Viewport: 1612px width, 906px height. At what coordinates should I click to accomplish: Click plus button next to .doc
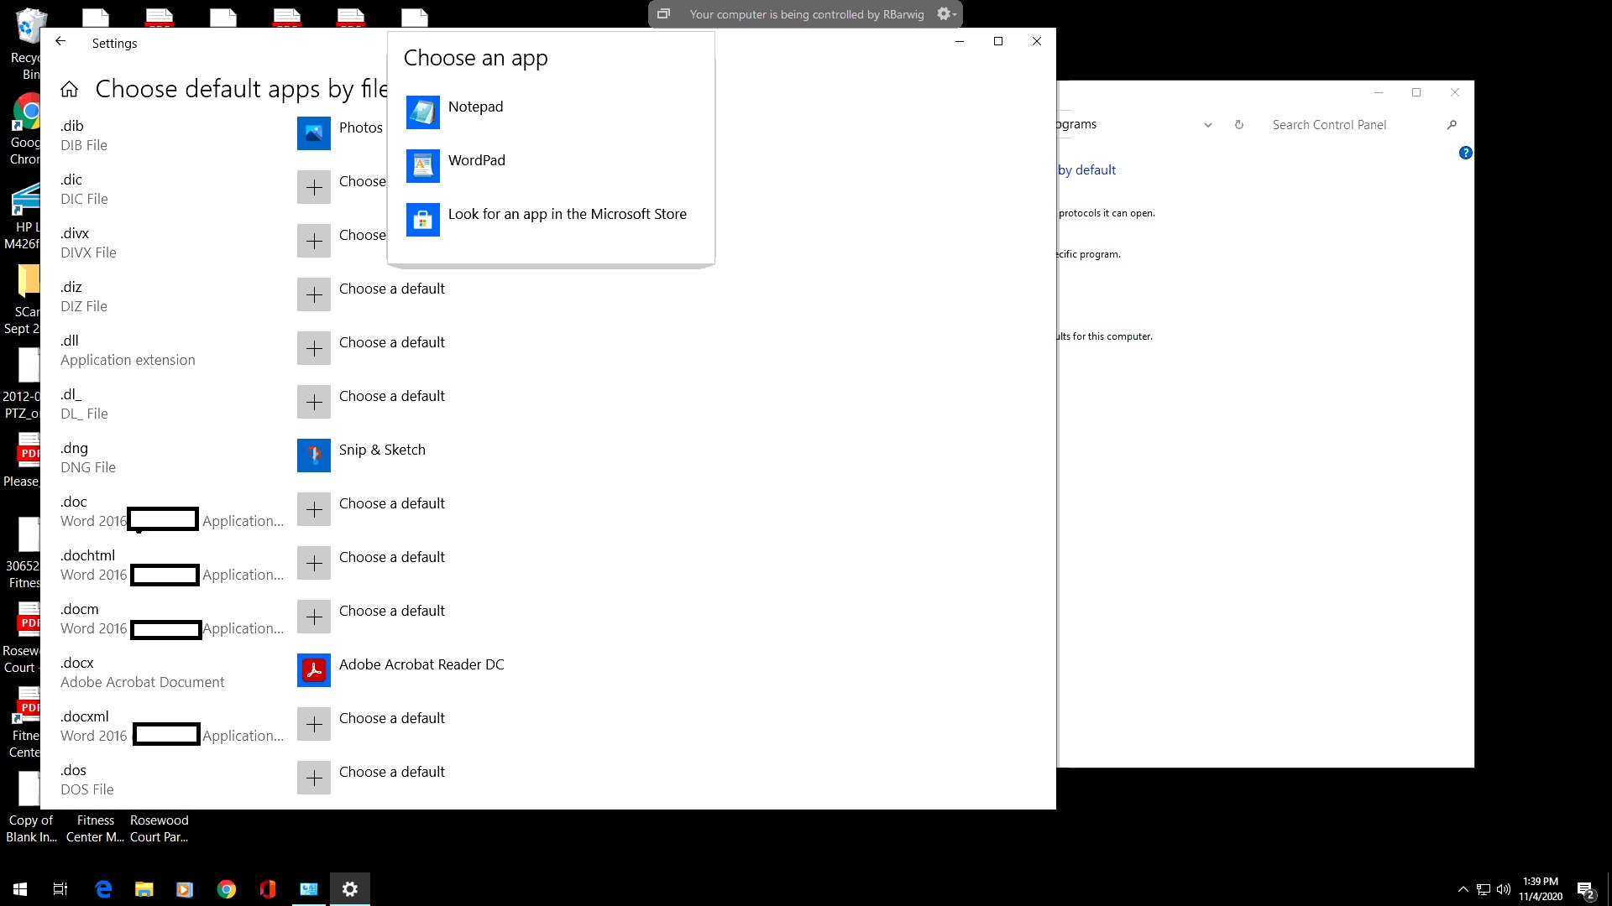(314, 509)
